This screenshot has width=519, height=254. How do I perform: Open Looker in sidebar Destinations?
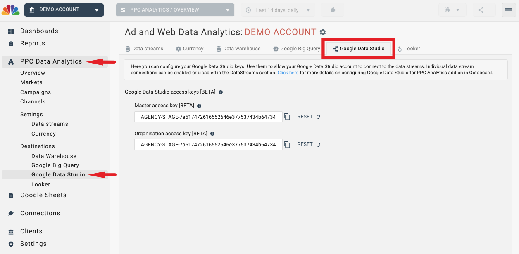coord(40,184)
